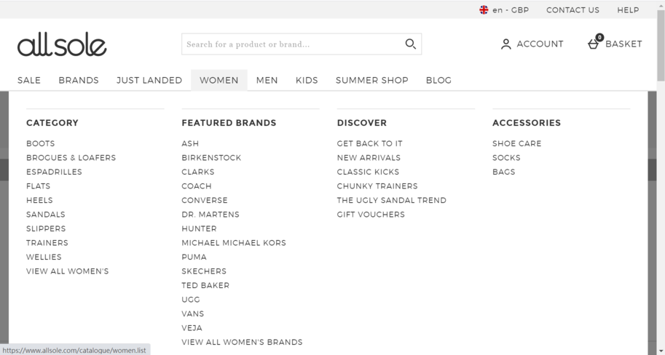Select the Sale menu item
The height and width of the screenshot is (355, 665).
pyautogui.click(x=29, y=80)
